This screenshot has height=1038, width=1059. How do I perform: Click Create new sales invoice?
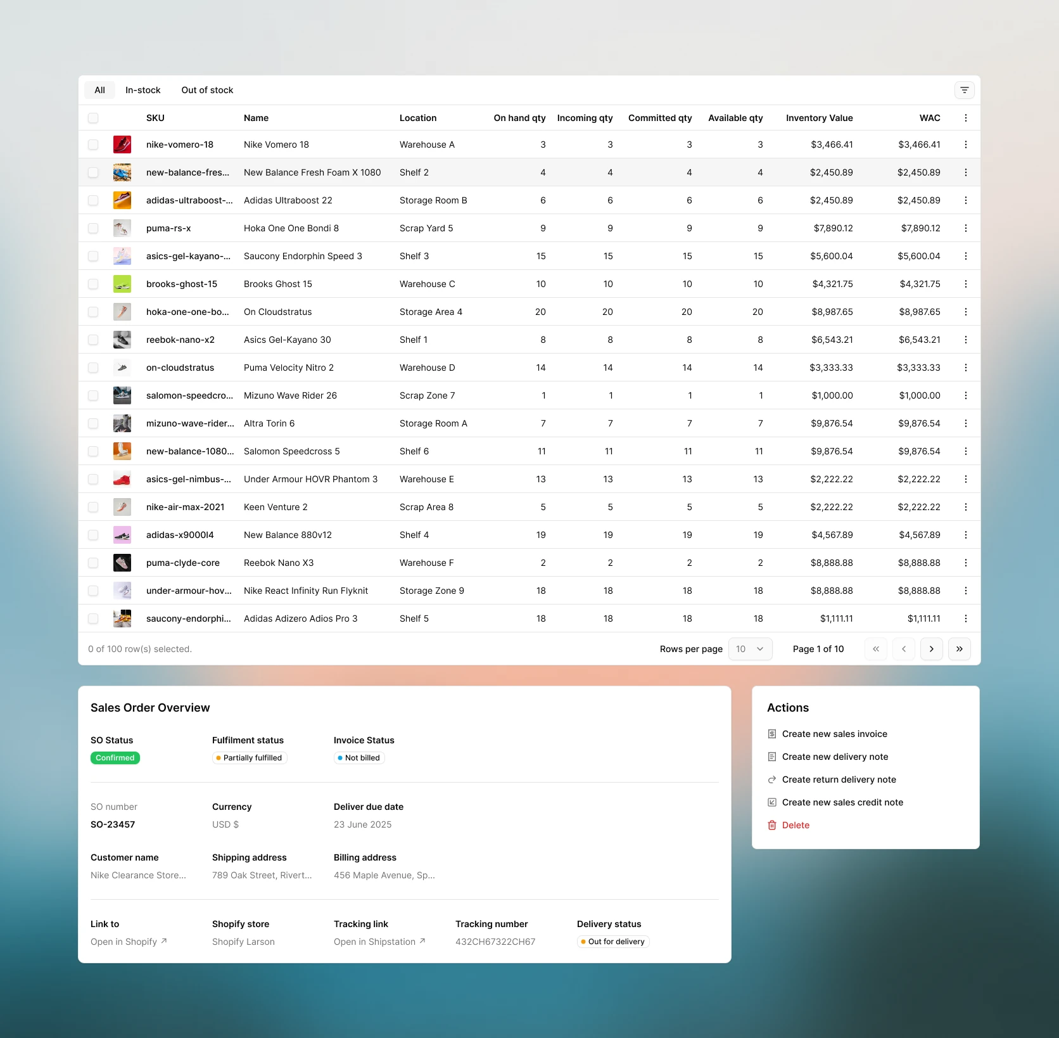pos(835,734)
